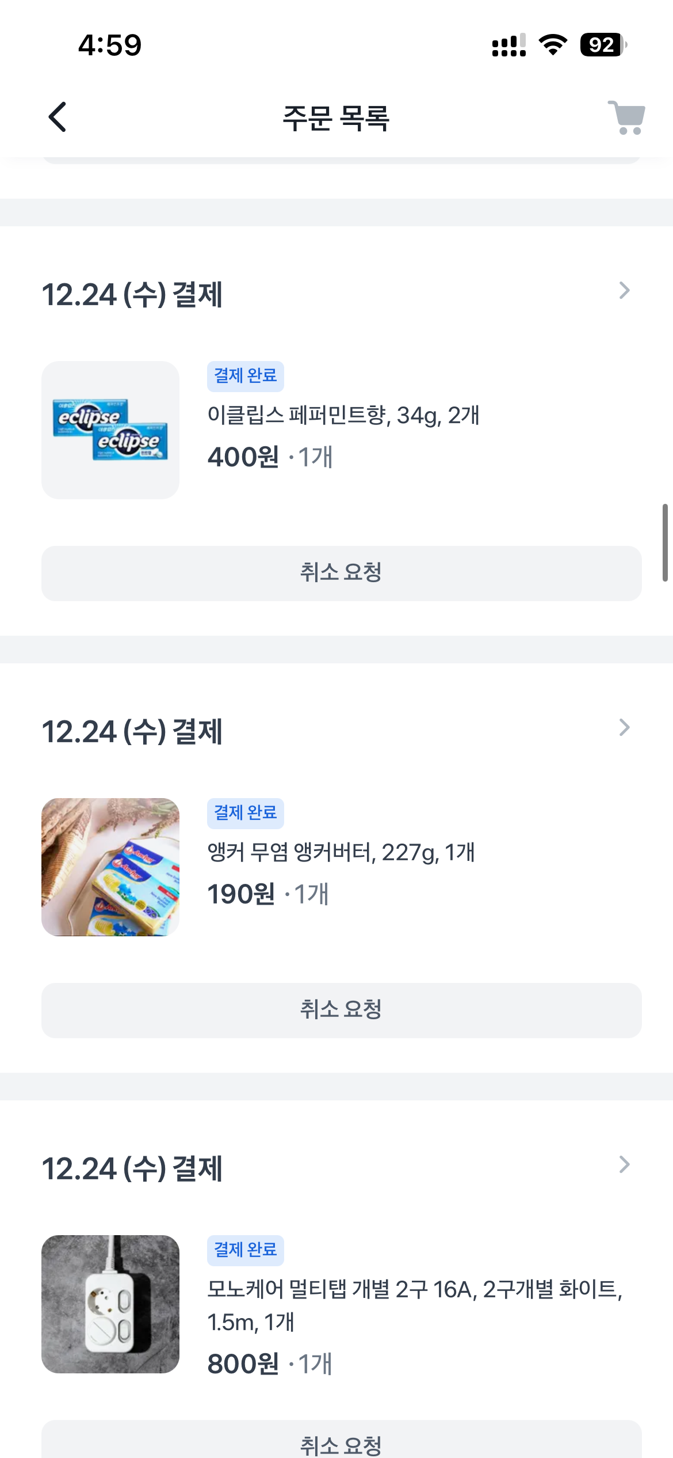
Task: Tap the Wi-Fi status icon
Action: [553, 45]
